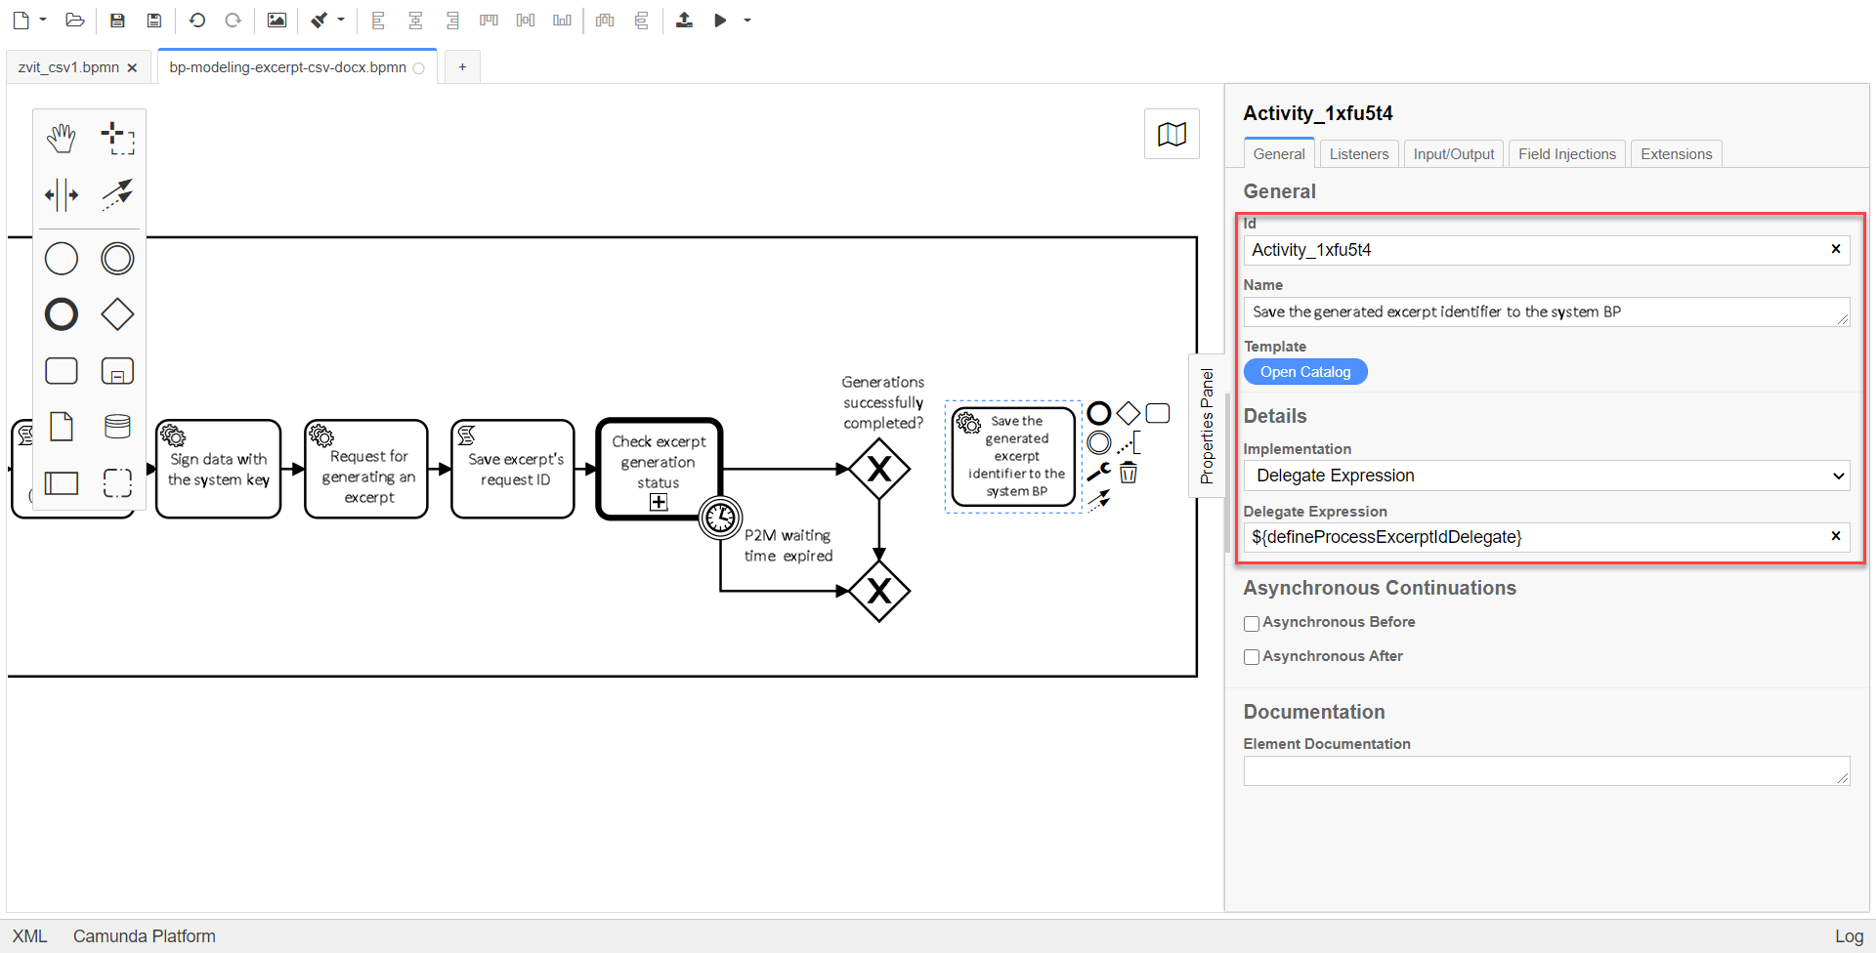The height and width of the screenshot is (953, 1876).
Task: Create a new file from toolbar
Action: pyautogui.click(x=21, y=20)
